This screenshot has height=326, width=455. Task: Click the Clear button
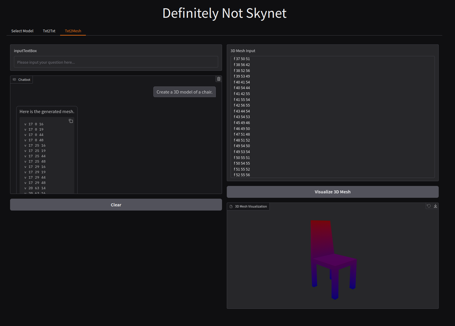[116, 205]
